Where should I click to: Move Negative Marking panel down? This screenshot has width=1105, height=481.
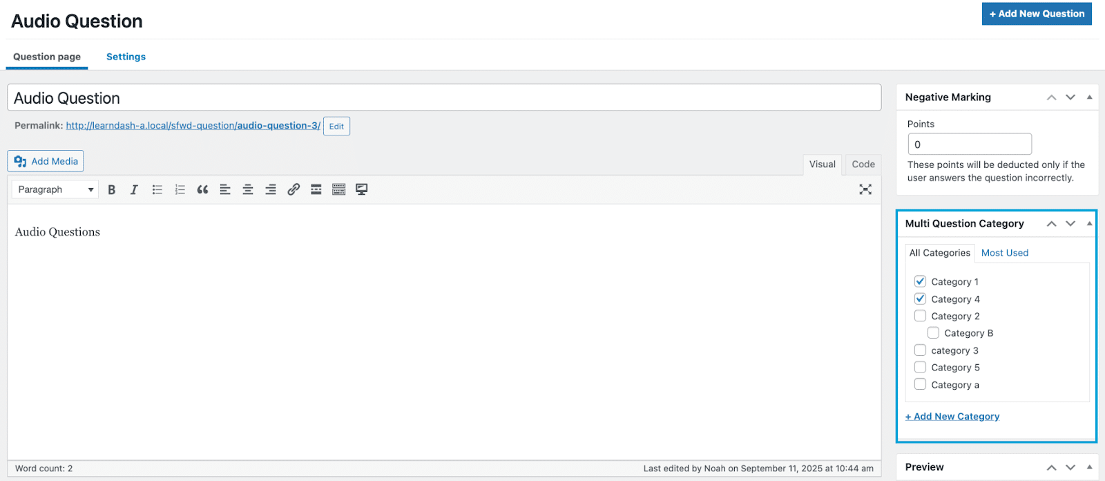coord(1070,97)
